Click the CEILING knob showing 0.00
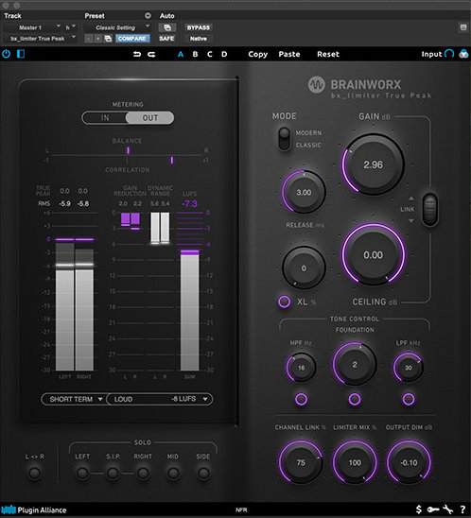This screenshot has height=518, width=471. 373,254
